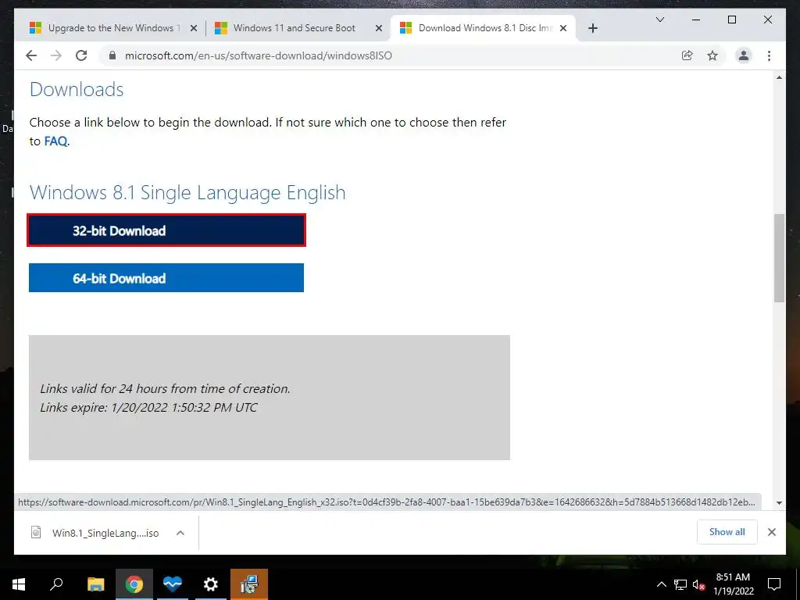Close Windows 11 and Secure Boot tab
Image resolution: width=800 pixels, height=600 pixels.
pos(379,28)
